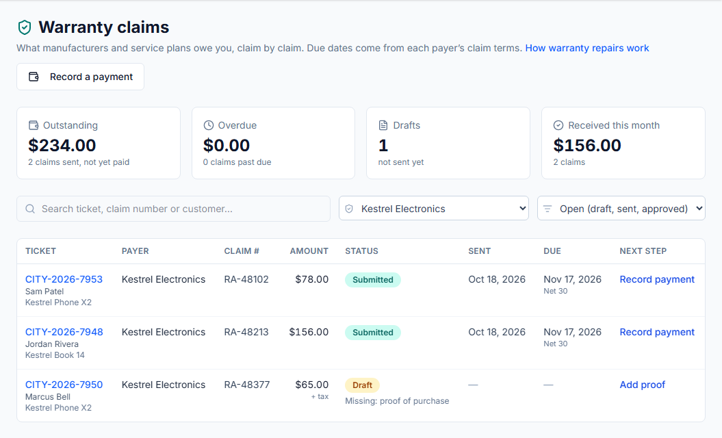Screen dimensions: 722x438
Task: Click the Draft status badge
Action: [x=363, y=385]
